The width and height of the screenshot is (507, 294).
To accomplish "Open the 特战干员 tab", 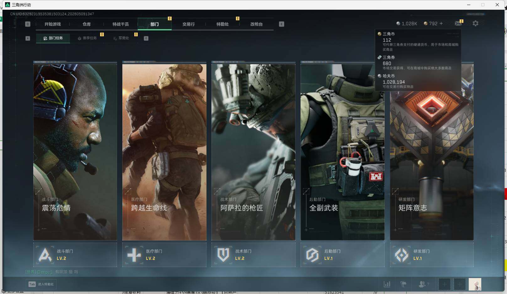I will point(120,24).
